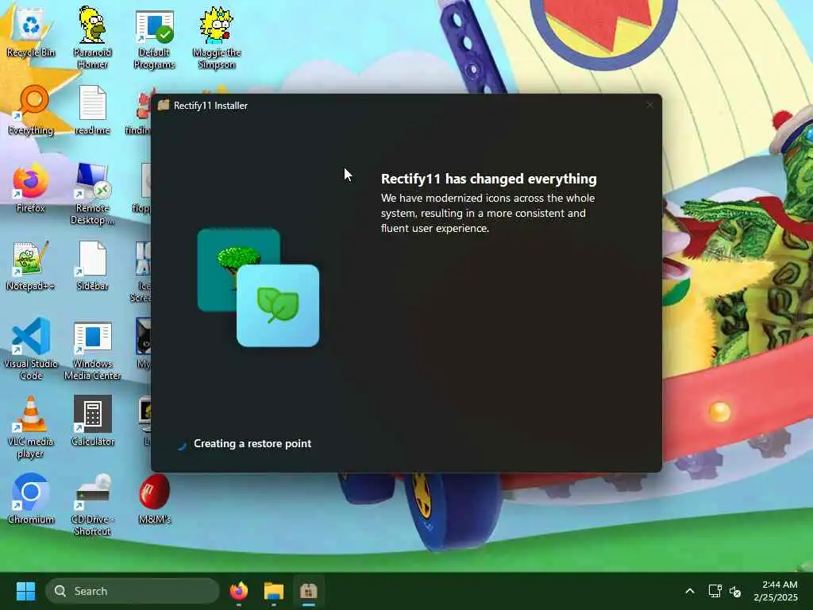Select the Maggie the Simpson icon
Viewport: 813px width, 610px height.
pyautogui.click(x=216, y=39)
